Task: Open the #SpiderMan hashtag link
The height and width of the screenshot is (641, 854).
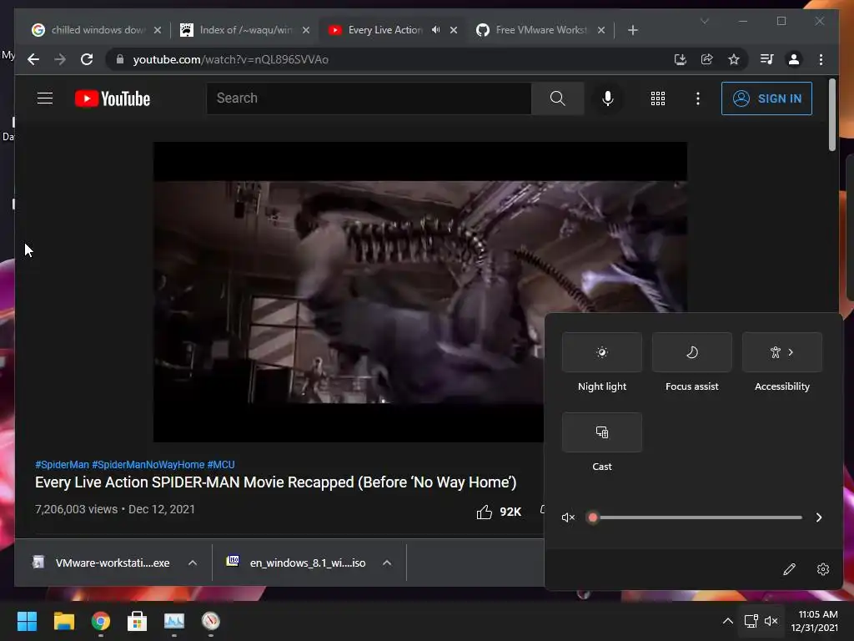Action: pyautogui.click(x=62, y=464)
